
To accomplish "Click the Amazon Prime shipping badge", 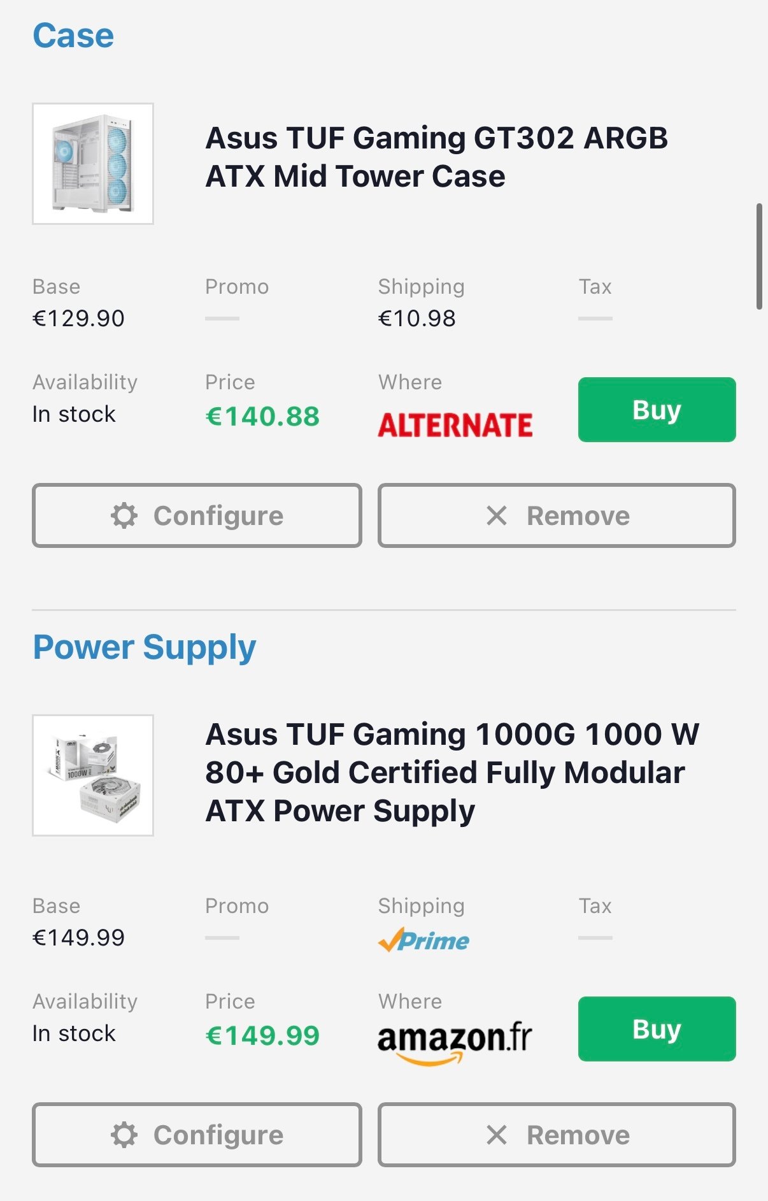I will click(423, 940).
